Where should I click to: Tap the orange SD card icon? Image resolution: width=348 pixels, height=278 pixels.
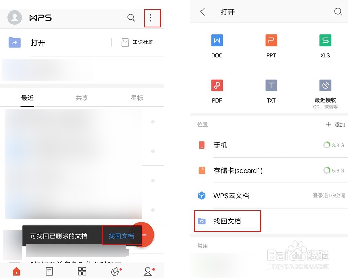pos(202,171)
